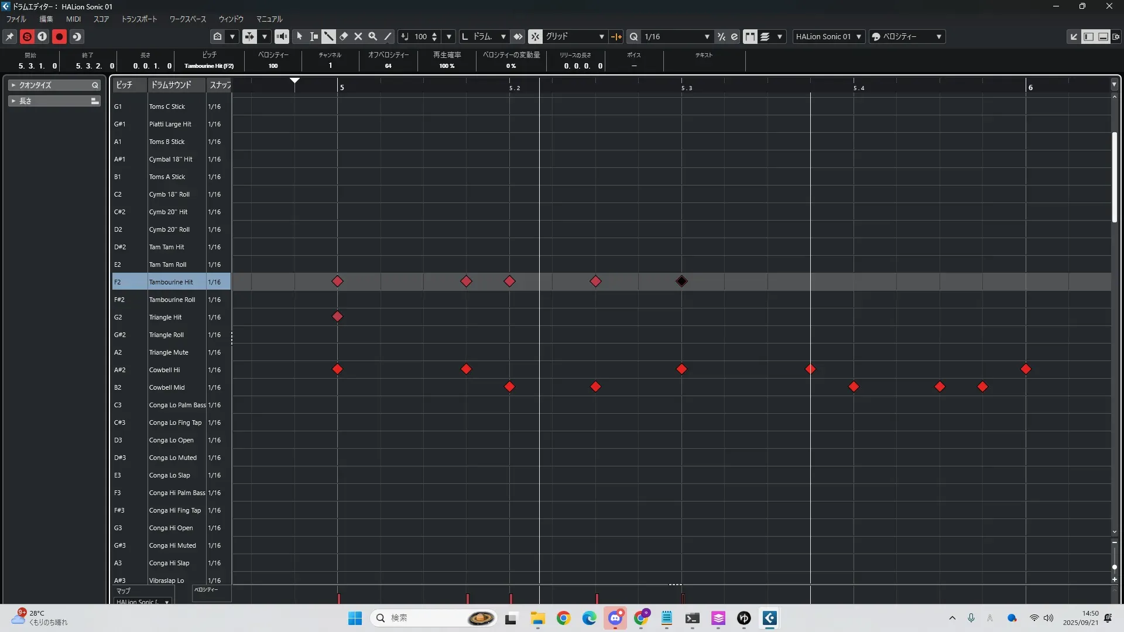Open the トランスポート menu
The image size is (1124, 632).
click(139, 19)
